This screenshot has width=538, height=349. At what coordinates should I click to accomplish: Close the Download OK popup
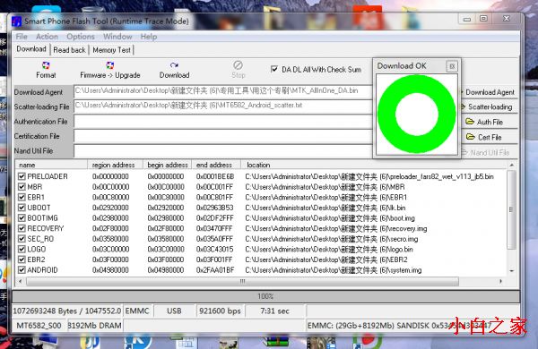[x=452, y=66]
